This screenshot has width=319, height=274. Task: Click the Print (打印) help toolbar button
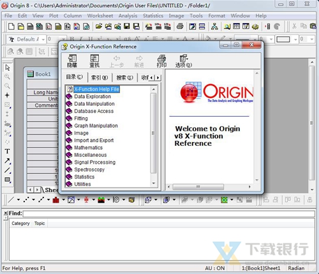[x=161, y=61]
